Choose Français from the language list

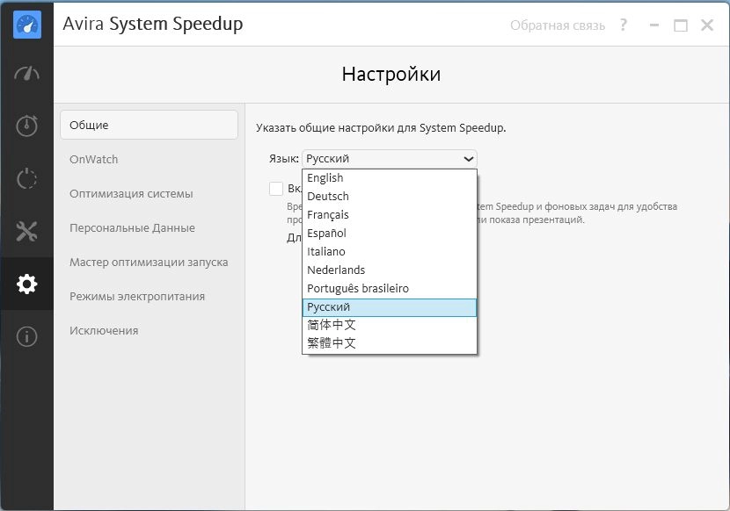(x=390, y=215)
